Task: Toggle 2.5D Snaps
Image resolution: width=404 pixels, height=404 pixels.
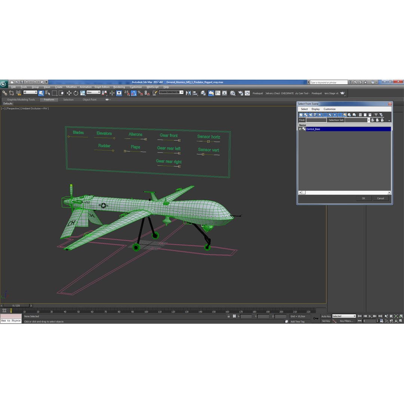Action: pos(127,93)
